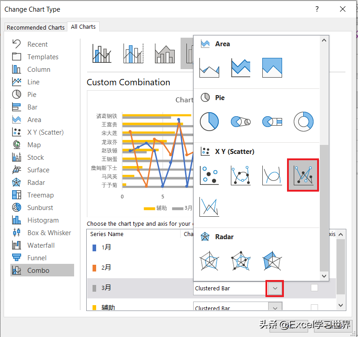Select the Area chart subtype icon
Screen dimensions: 358x337
pos(209,68)
